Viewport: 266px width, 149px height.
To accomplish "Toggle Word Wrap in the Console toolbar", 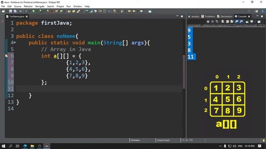I will 232,22.
